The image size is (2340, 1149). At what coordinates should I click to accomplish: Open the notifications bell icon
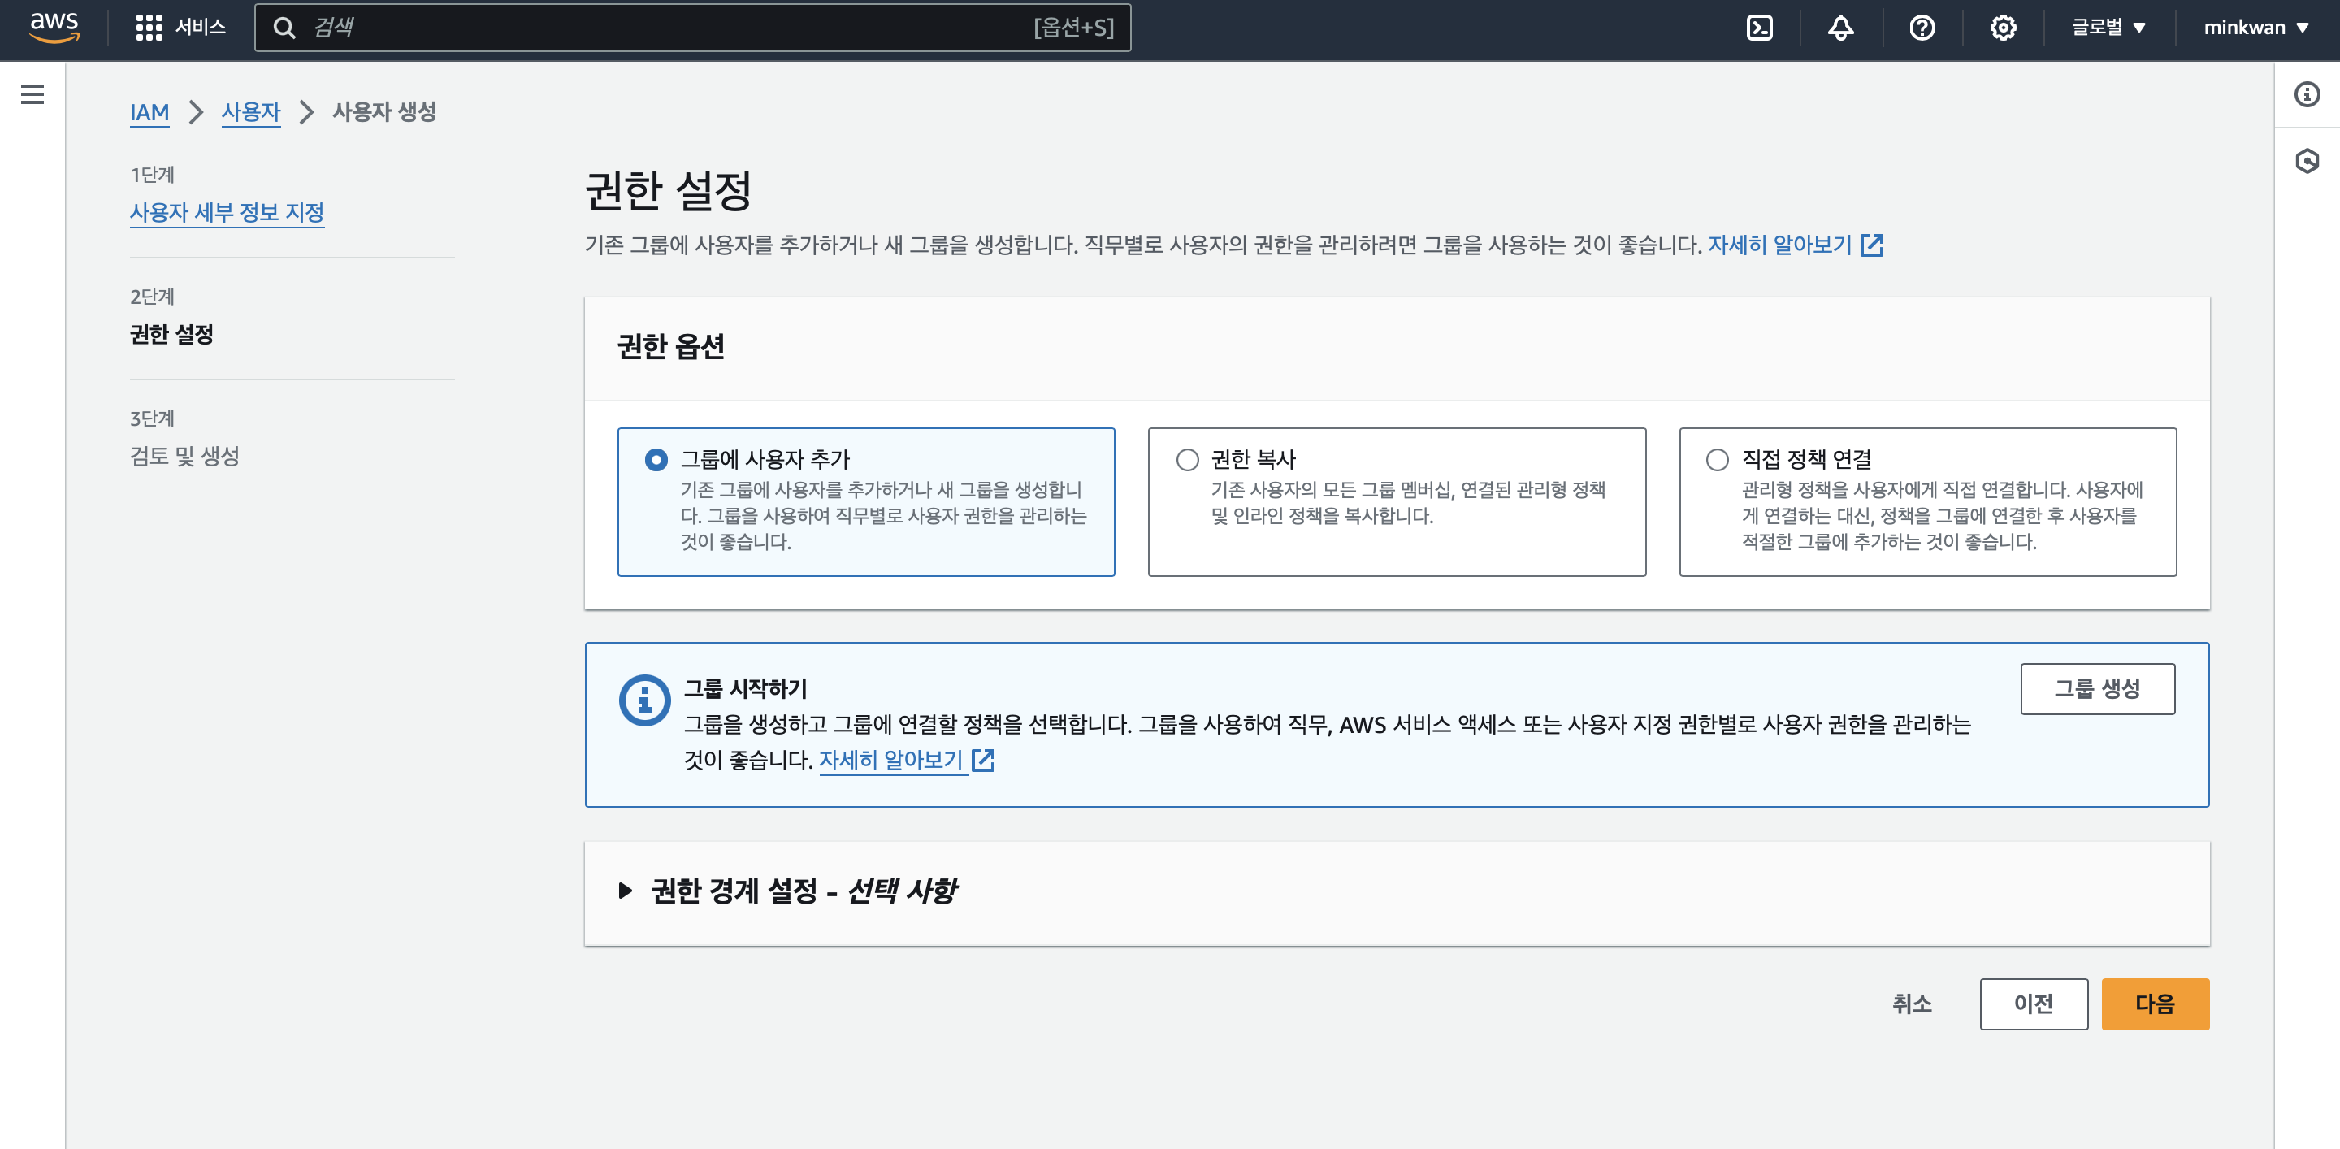pos(1840,28)
